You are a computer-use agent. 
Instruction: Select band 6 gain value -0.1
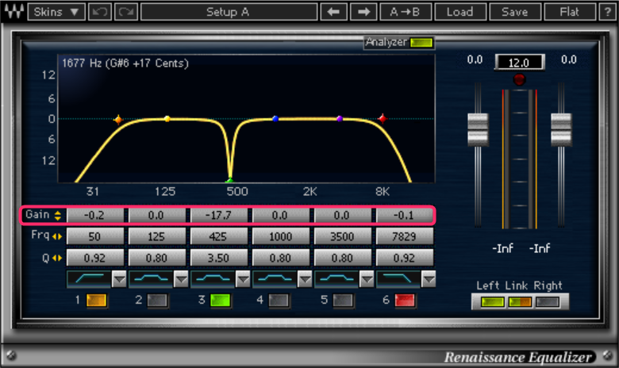[404, 216]
